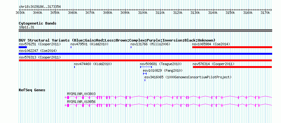Select the MYOM1|NM_019856 transcript label
Image resolution: width=281 pixels, height=123 pixels.
[81, 102]
